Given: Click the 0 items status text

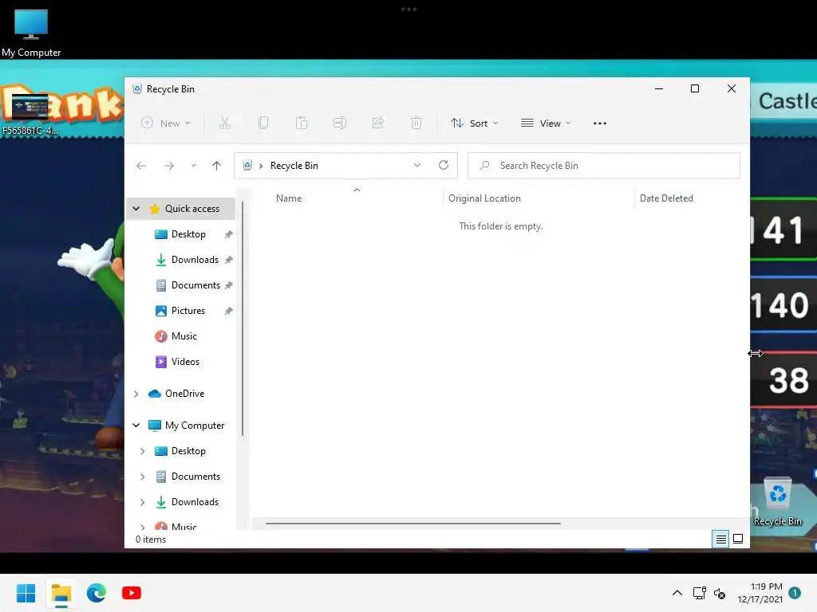Looking at the screenshot, I should 151,539.
